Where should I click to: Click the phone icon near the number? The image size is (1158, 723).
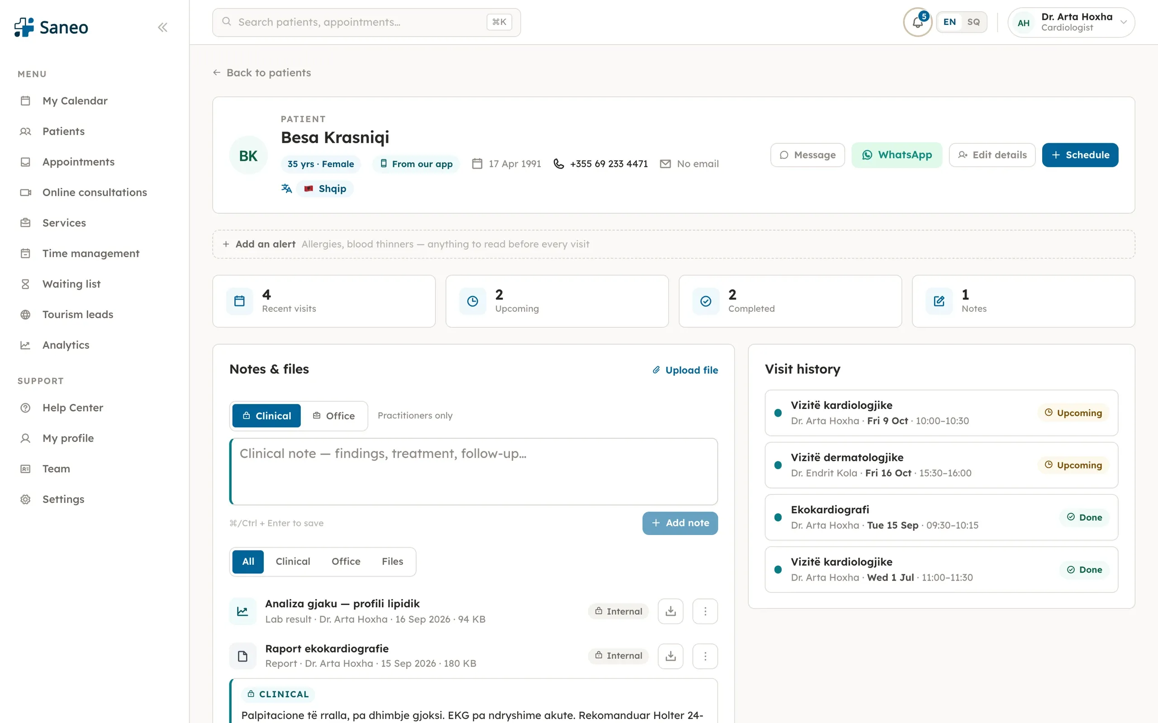559,164
